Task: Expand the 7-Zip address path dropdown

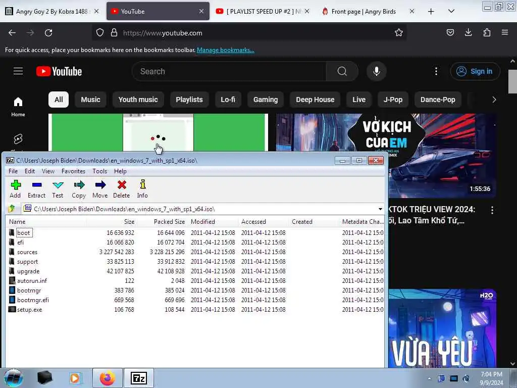Action: (x=380, y=209)
